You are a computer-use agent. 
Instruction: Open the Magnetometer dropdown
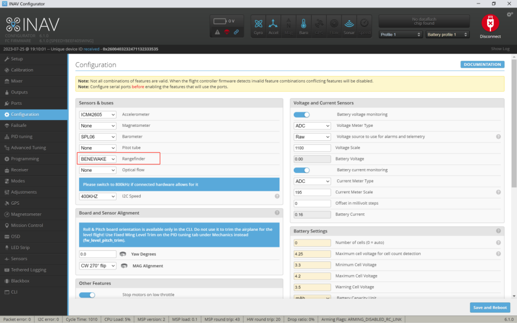98,126
